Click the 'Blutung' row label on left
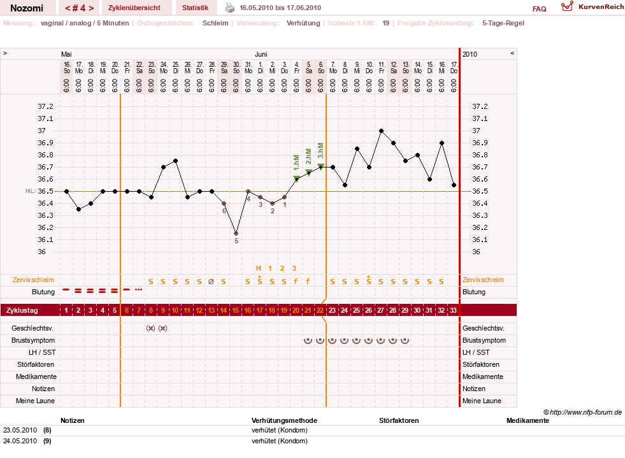This screenshot has width=625, height=458. 43,292
